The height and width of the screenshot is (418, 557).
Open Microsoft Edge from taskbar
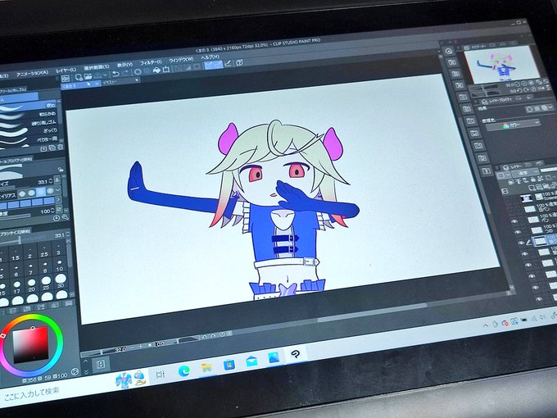coord(183,370)
